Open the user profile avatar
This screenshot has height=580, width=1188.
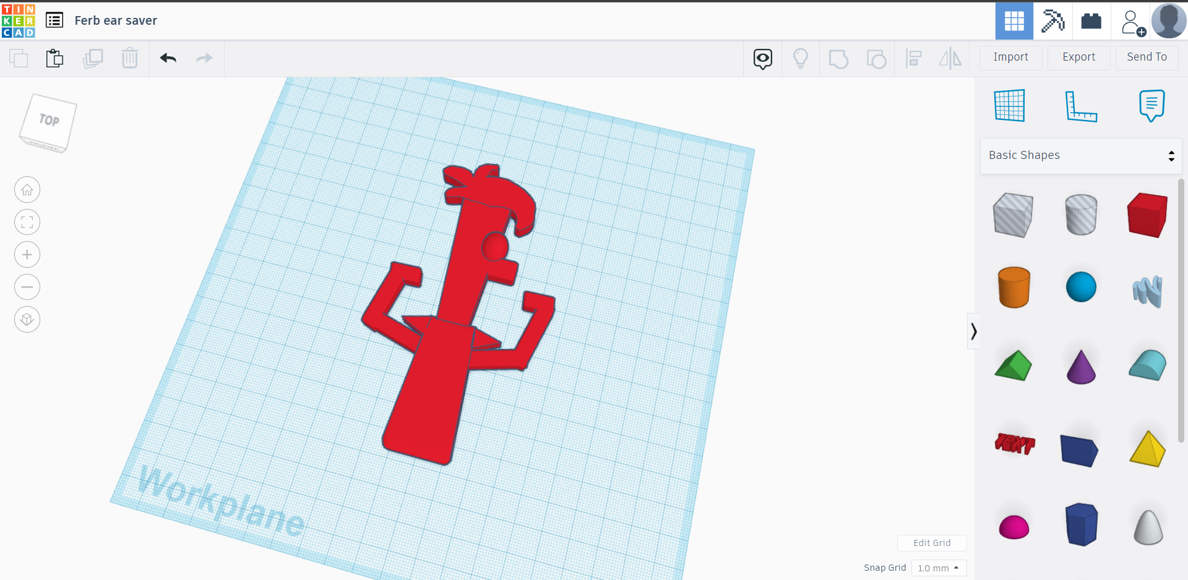tap(1169, 20)
